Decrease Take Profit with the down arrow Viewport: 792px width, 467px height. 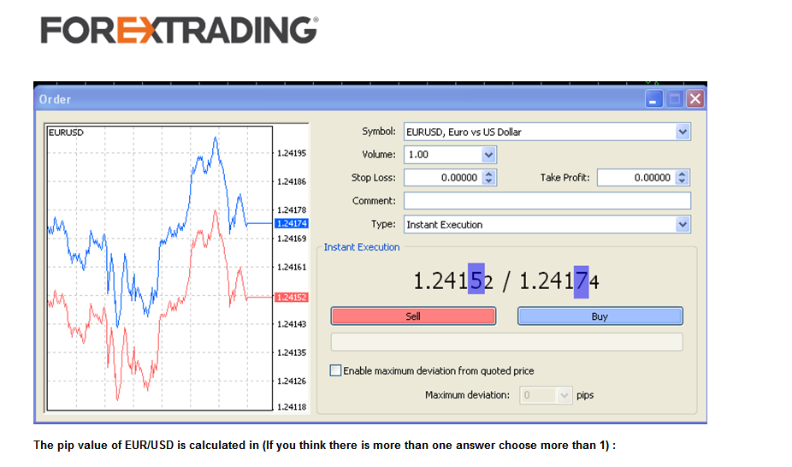coord(682,181)
